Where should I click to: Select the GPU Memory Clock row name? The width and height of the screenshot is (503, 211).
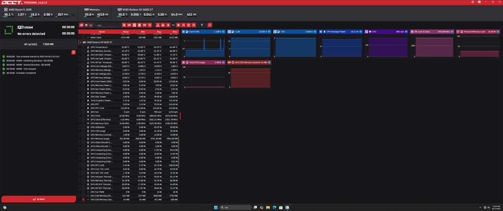100,123
